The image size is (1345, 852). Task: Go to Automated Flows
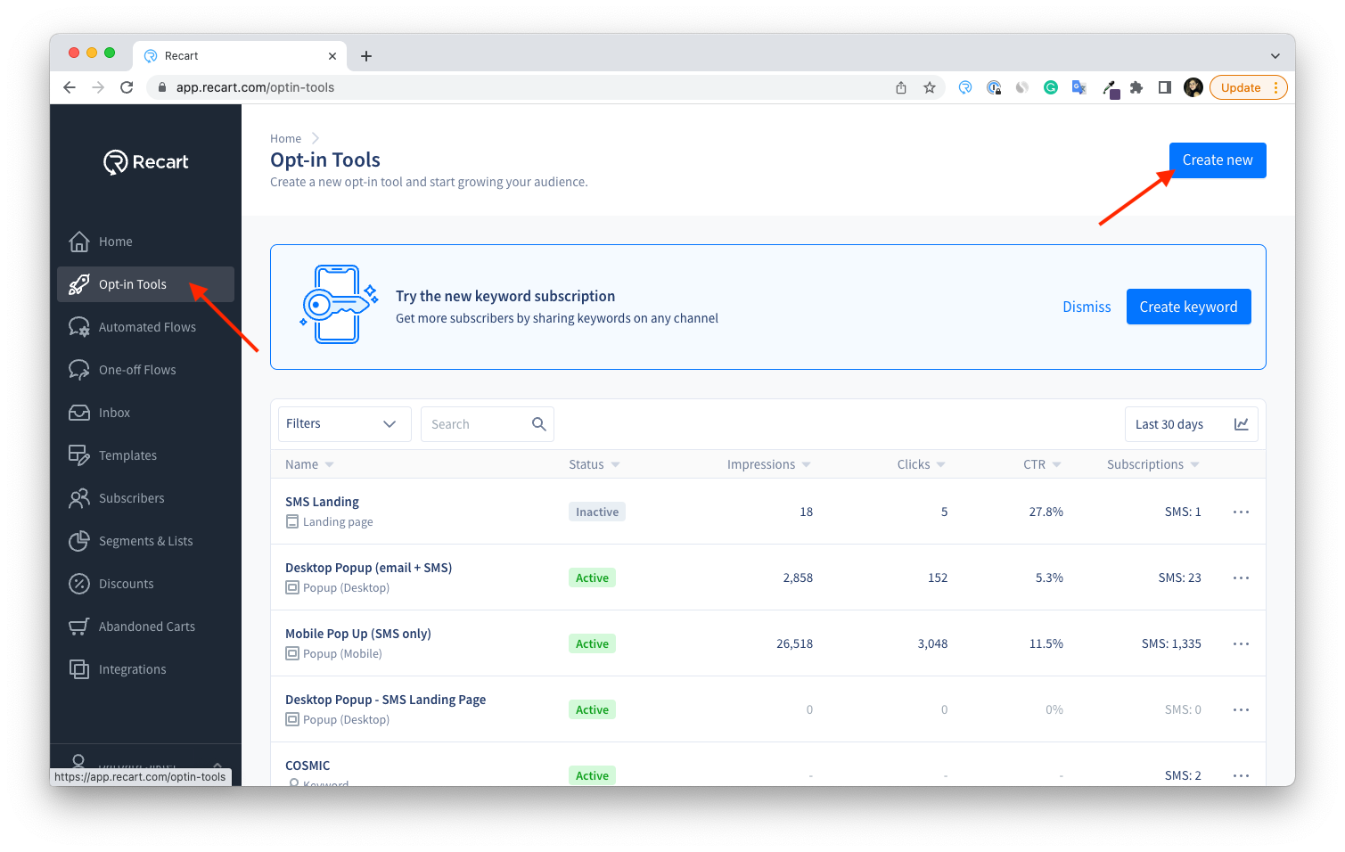147,327
